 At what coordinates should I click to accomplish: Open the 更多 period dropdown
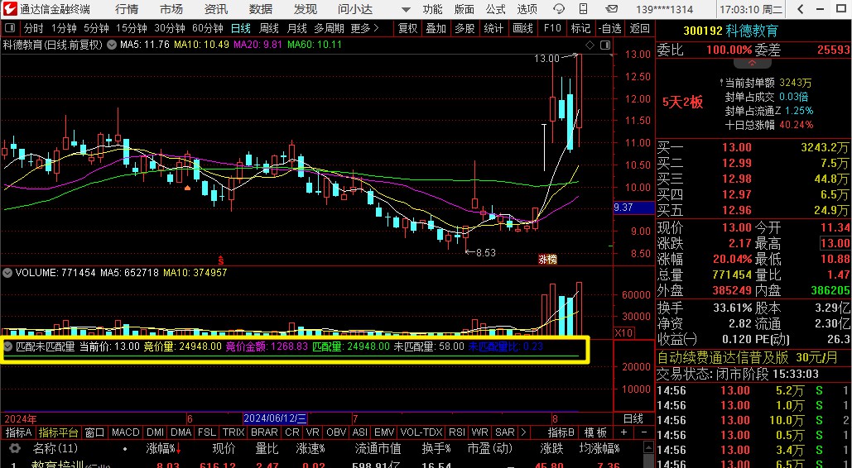[365, 28]
